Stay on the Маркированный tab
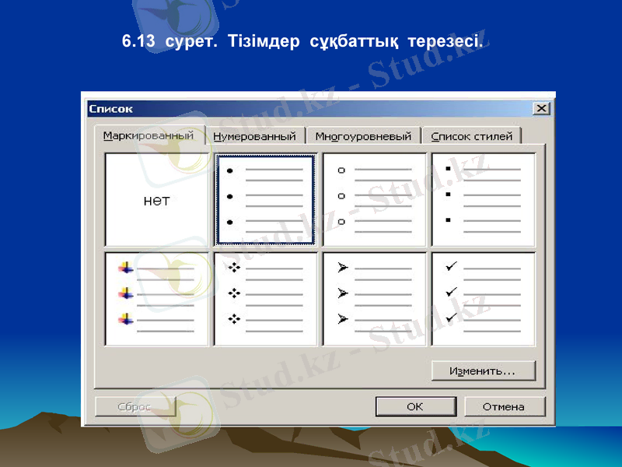622x467 pixels. pyautogui.click(x=148, y=133)
